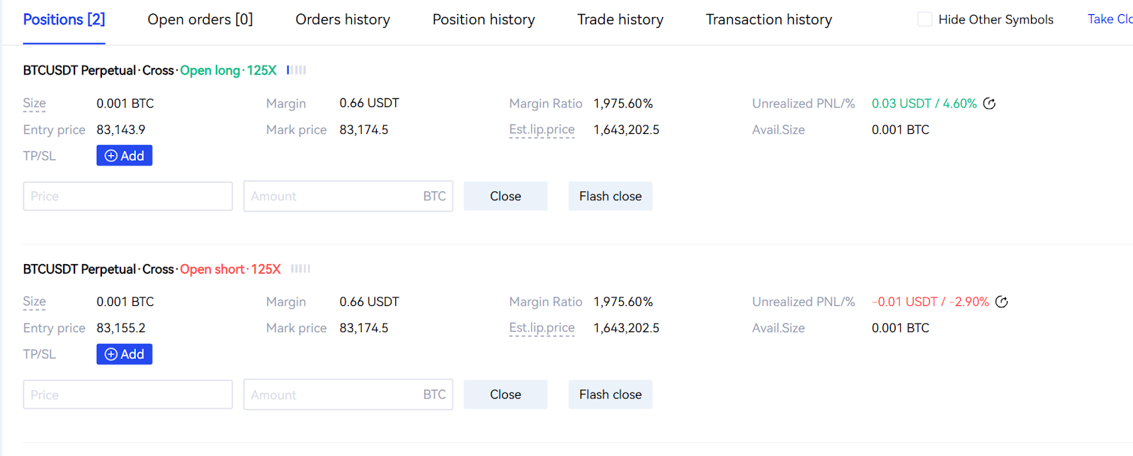
Task: Switch to the Open orders tab
Action: click(200, 20)
